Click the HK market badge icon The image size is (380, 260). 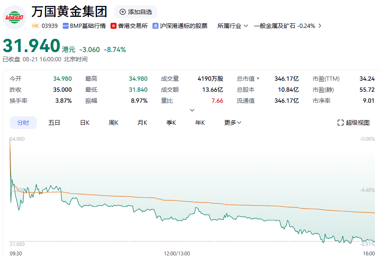pos(36,26)
